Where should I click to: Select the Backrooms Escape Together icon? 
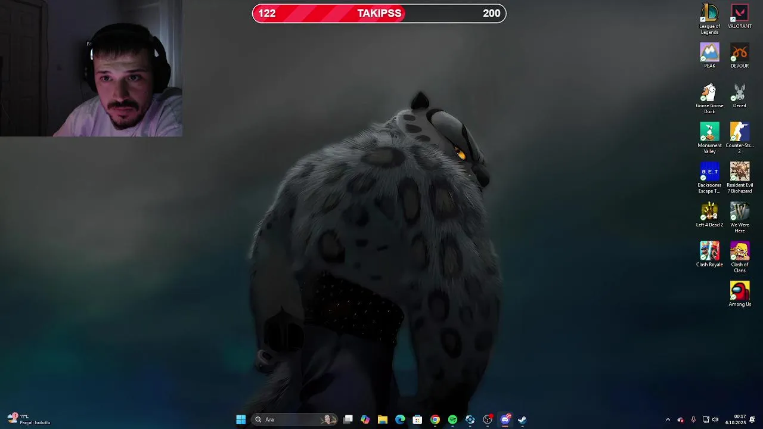pyautogui.click(x=709, y=178)
